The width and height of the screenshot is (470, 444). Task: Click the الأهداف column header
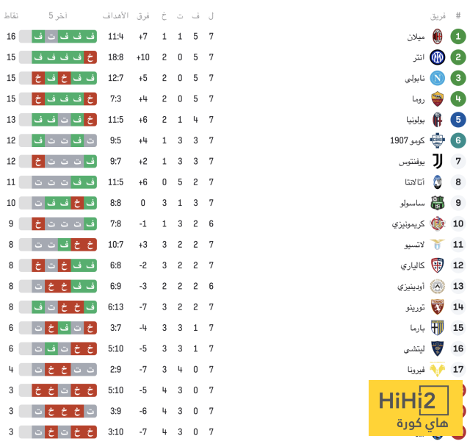click(116, 15)
